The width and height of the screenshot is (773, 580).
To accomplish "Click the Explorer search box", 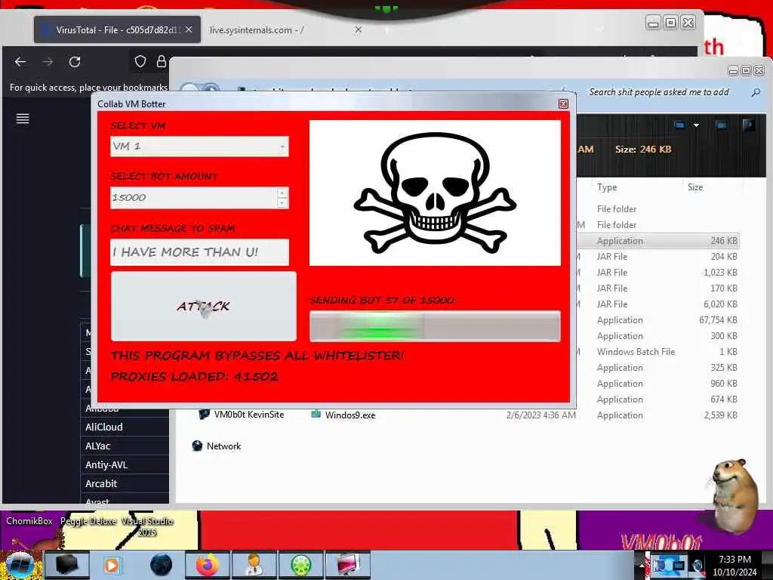I will coord(661,92).
